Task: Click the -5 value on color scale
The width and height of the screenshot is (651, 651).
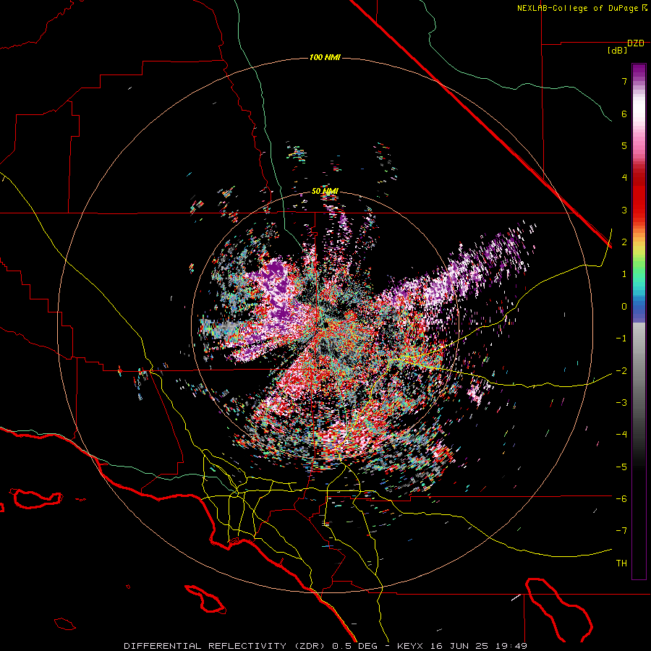Action: point(621,467)
